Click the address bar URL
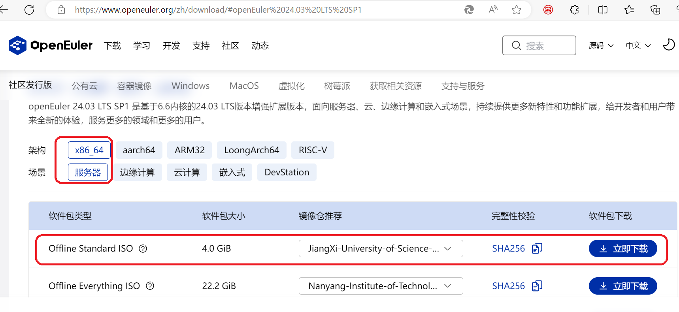679x312 pixels. (x=218, y=10)
